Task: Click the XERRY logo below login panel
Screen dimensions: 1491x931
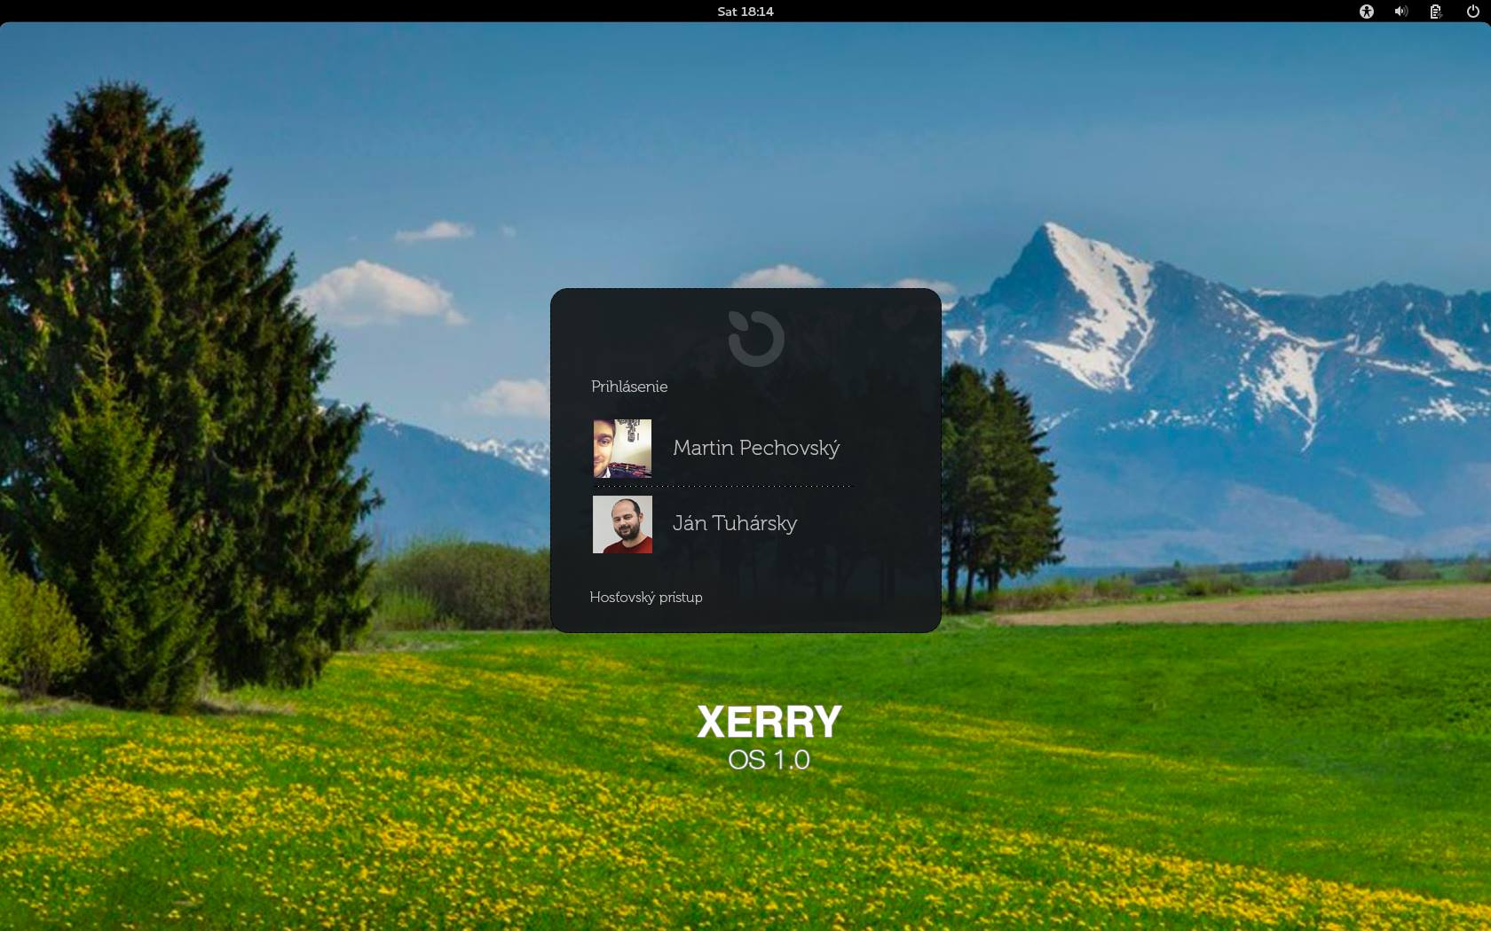Action: (769, 722)
